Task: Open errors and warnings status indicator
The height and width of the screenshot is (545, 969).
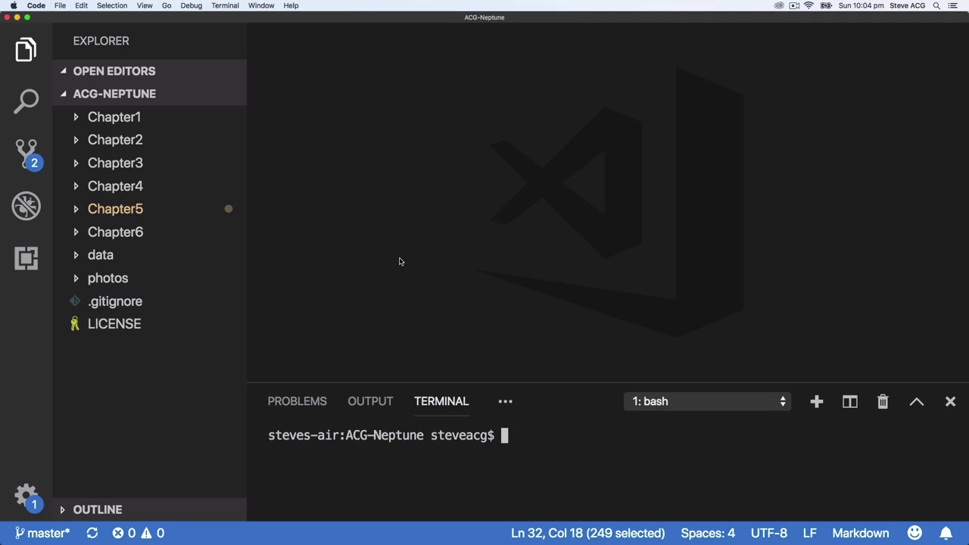Action: point(139,533)
